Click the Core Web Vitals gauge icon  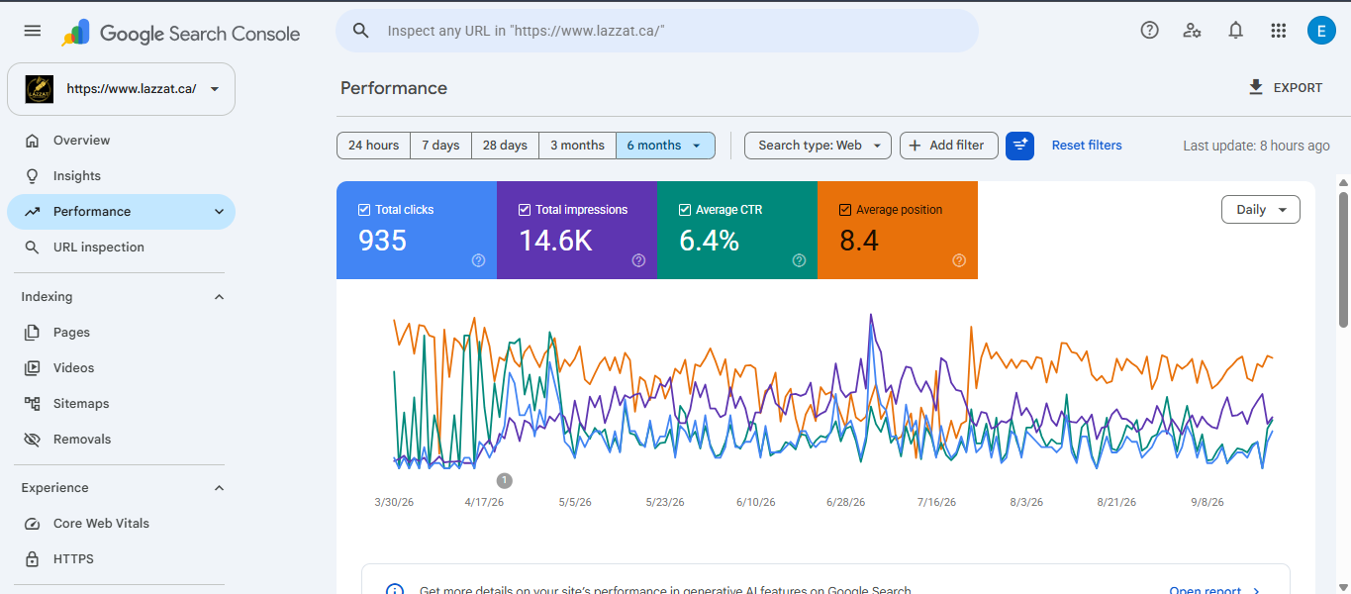coord(33,524)
